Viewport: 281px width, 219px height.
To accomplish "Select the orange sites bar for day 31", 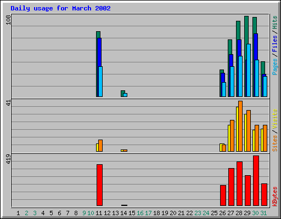I will [x=265, y=138].
